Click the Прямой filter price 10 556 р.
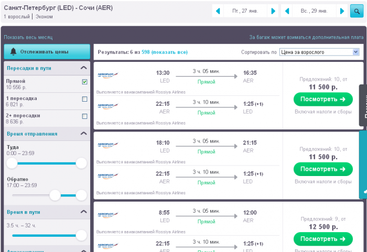367x252 pixels. [x=16, y=87]
